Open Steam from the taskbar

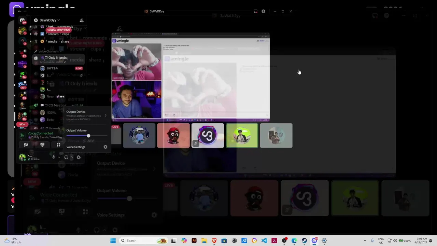(x=304, y=241)
